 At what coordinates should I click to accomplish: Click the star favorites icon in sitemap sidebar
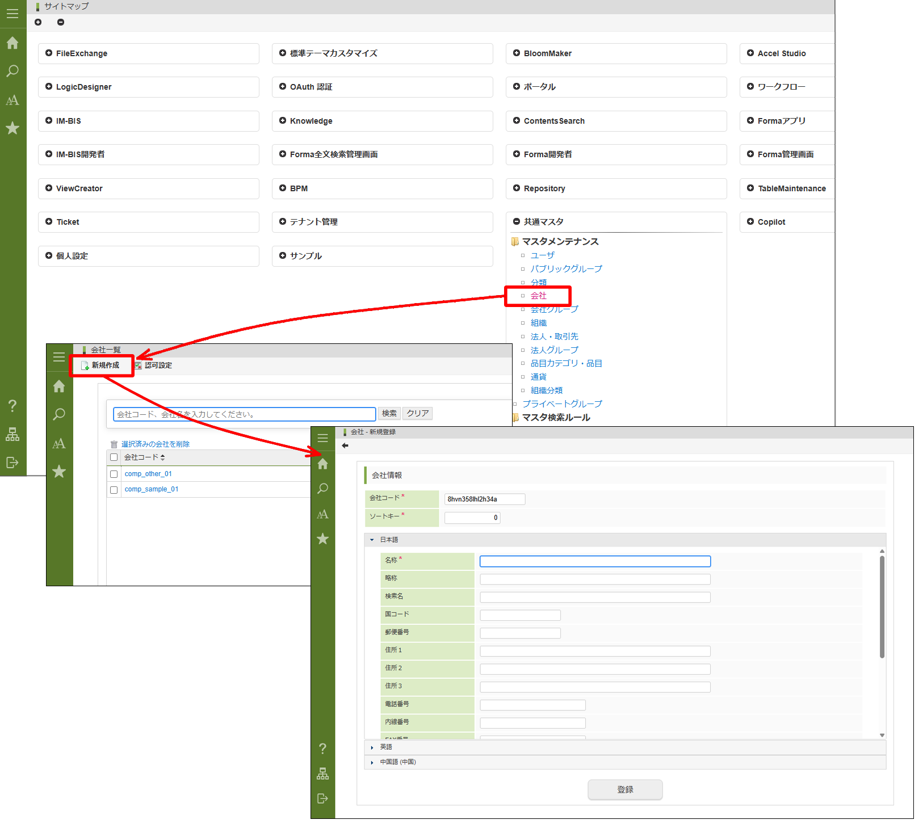tap(12, 128)
